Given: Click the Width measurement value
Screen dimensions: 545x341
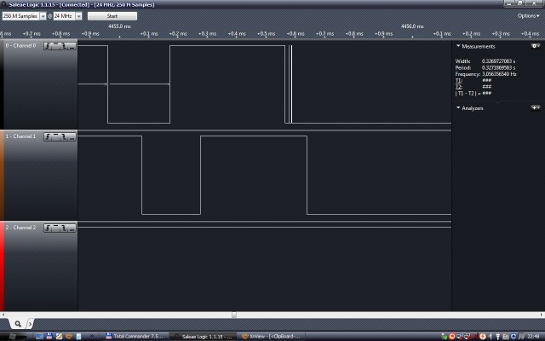Looking at the screenshot, I should tap(498, 61).
